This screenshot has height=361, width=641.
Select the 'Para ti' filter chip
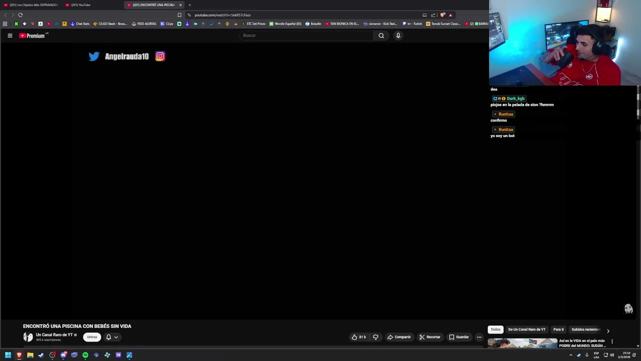(x=558, y=329)
